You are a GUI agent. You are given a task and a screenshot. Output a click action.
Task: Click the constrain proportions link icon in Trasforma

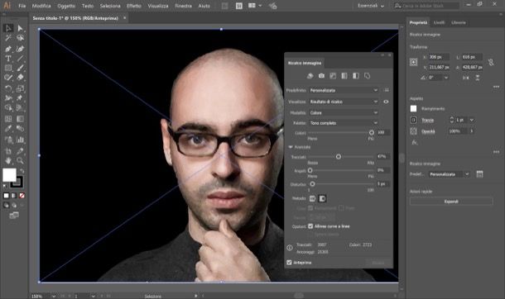[491, 62]
